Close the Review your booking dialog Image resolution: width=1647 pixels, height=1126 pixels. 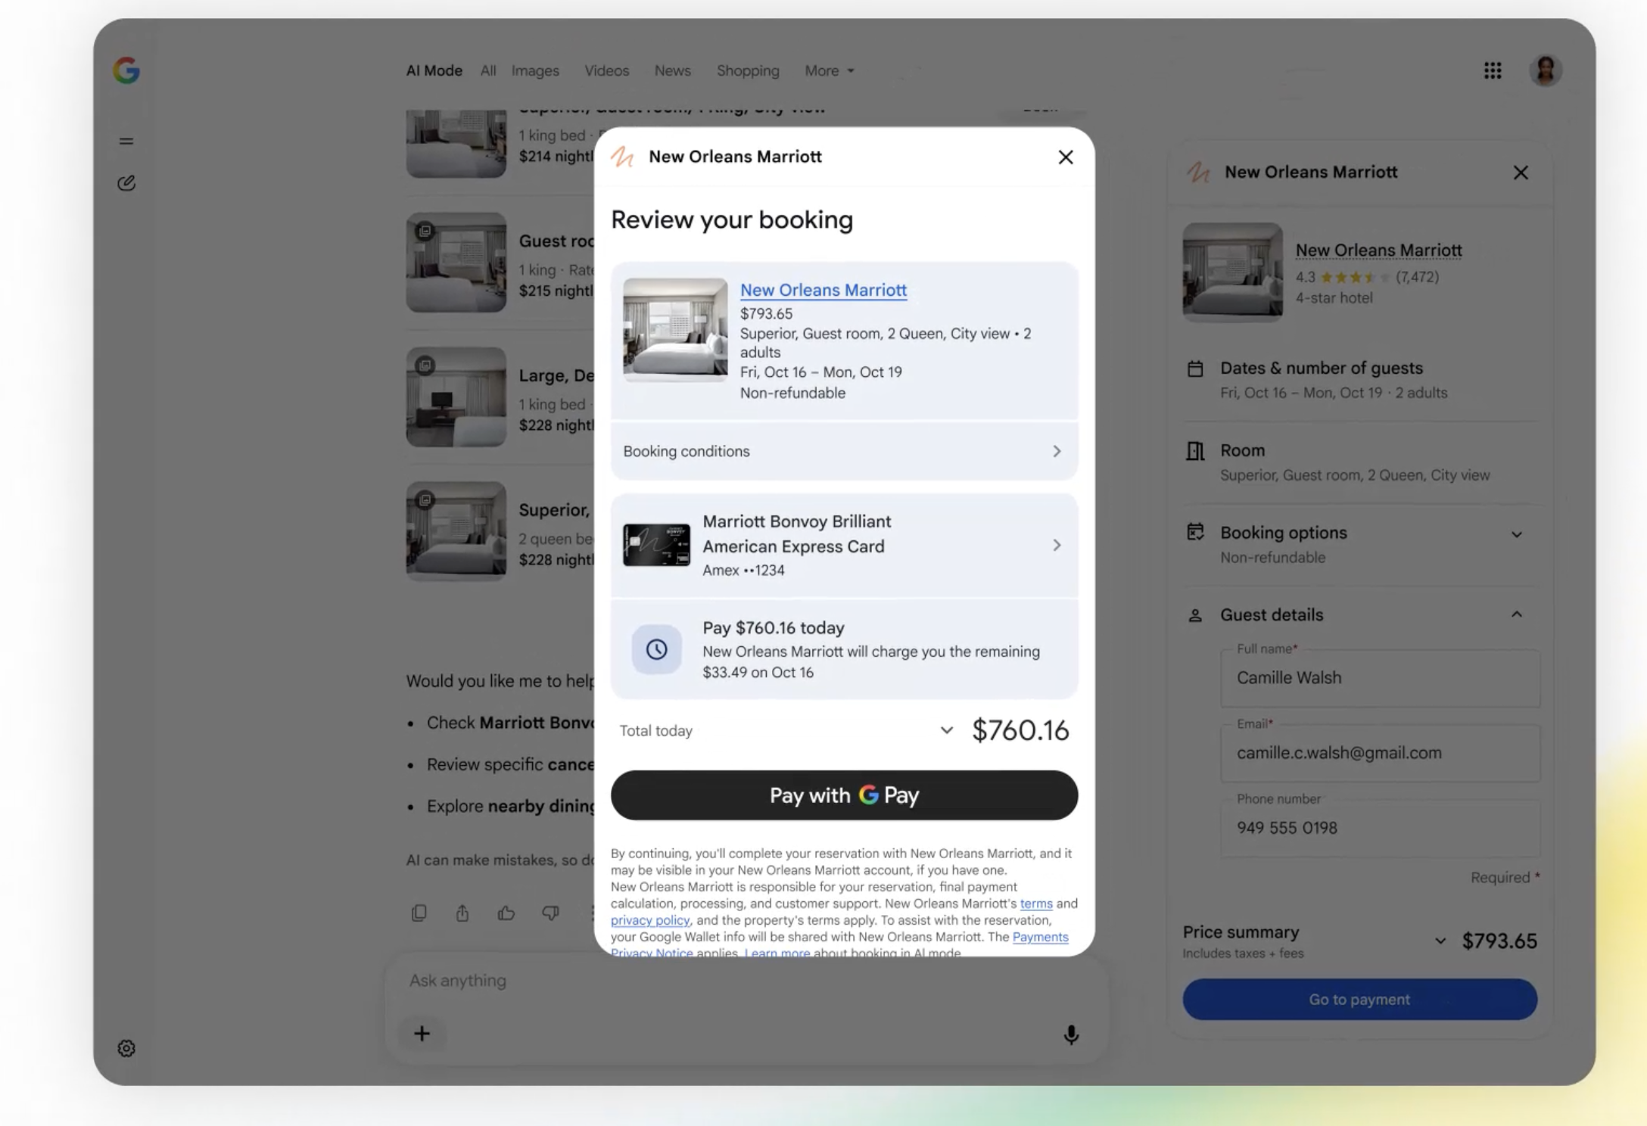1066,157
